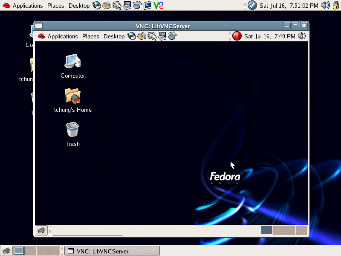This screenshot has width=341, height=256.
Task: Switch to the first workspace in the VNC pager
Action: click(267, 230)
